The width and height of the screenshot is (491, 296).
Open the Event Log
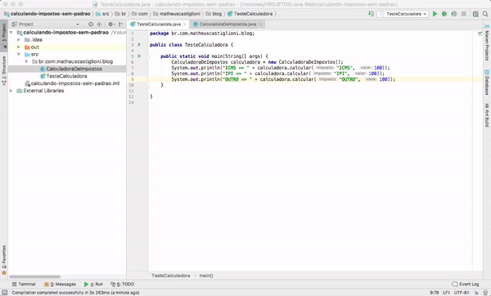466,284
